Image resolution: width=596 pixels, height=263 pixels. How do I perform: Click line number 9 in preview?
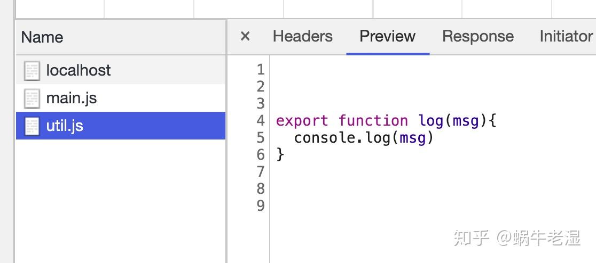[261, 206]
